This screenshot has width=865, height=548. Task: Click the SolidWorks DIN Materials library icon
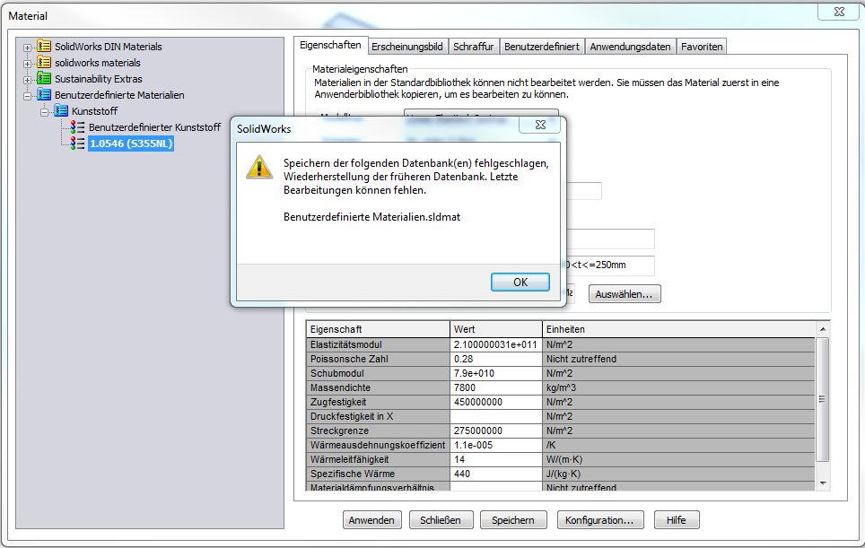[44, 47]
